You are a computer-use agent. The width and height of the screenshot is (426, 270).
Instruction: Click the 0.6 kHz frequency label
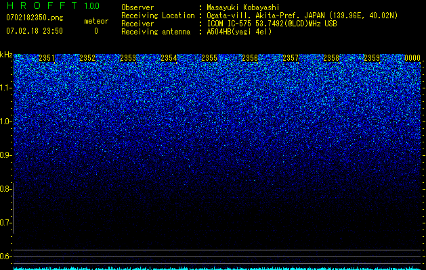pyautogui.click(x=5, y=256)
